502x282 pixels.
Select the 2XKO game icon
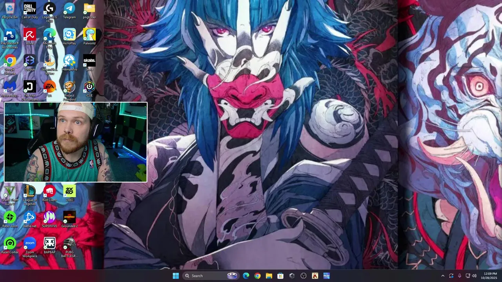69,193
